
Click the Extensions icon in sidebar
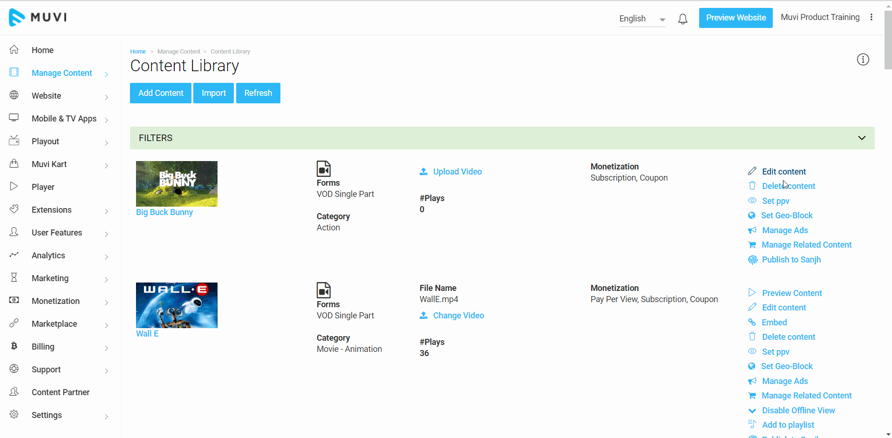tap(14, 209)
